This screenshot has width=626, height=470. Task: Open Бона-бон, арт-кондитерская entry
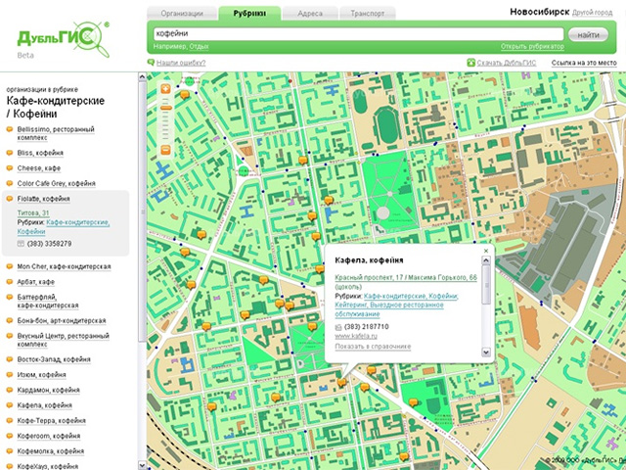(62, 320)
